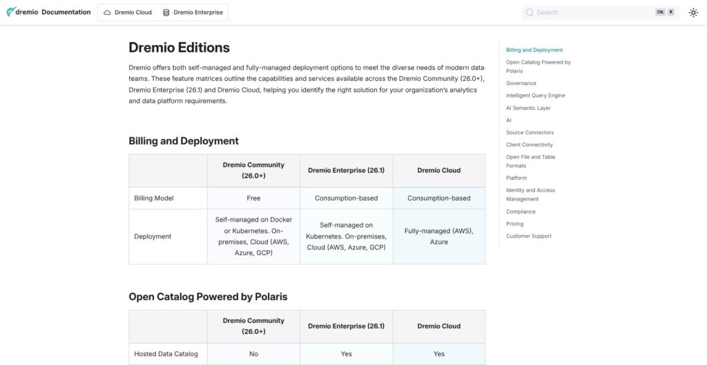Click Dremio Enterprise (26.1) header in Open Catalog table
Viewport: 707px width, 365px height.
[347, 326]
